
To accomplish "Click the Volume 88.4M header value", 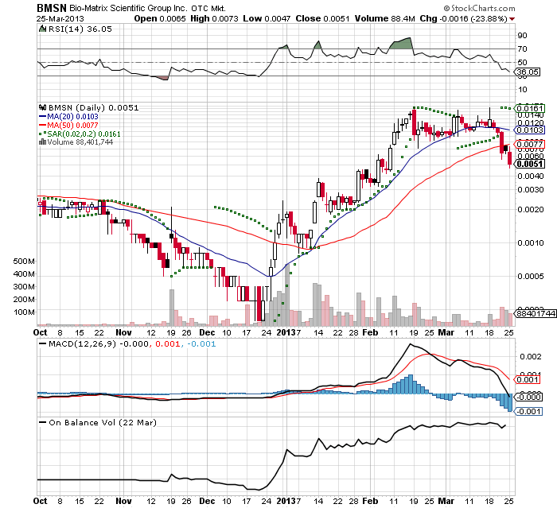I will pos(384,18).
